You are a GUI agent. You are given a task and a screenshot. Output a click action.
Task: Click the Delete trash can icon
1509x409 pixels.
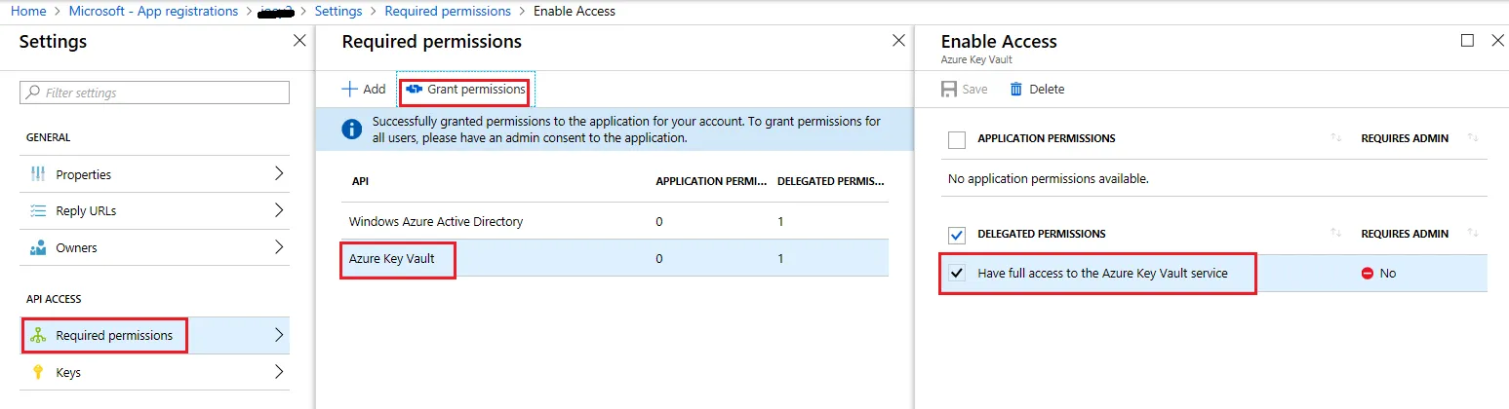pyautogui.click(x=1016, y=89)
